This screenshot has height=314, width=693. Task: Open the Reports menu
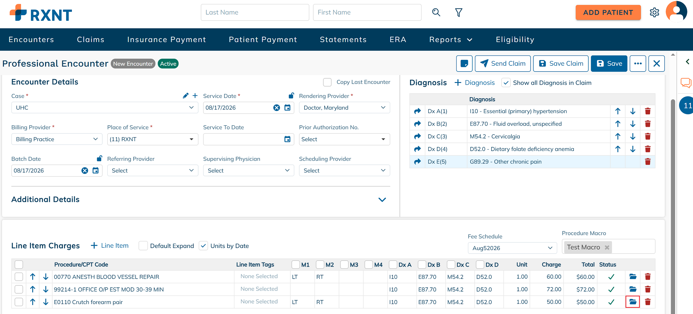pos(450,39)
